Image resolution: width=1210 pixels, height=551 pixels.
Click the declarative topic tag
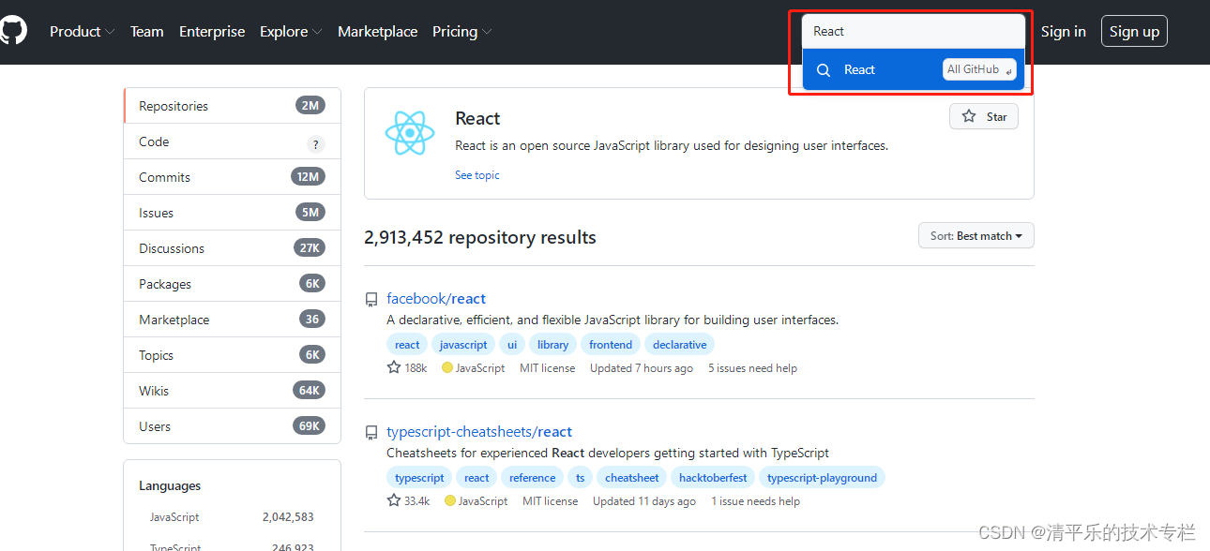coord(680,345)
